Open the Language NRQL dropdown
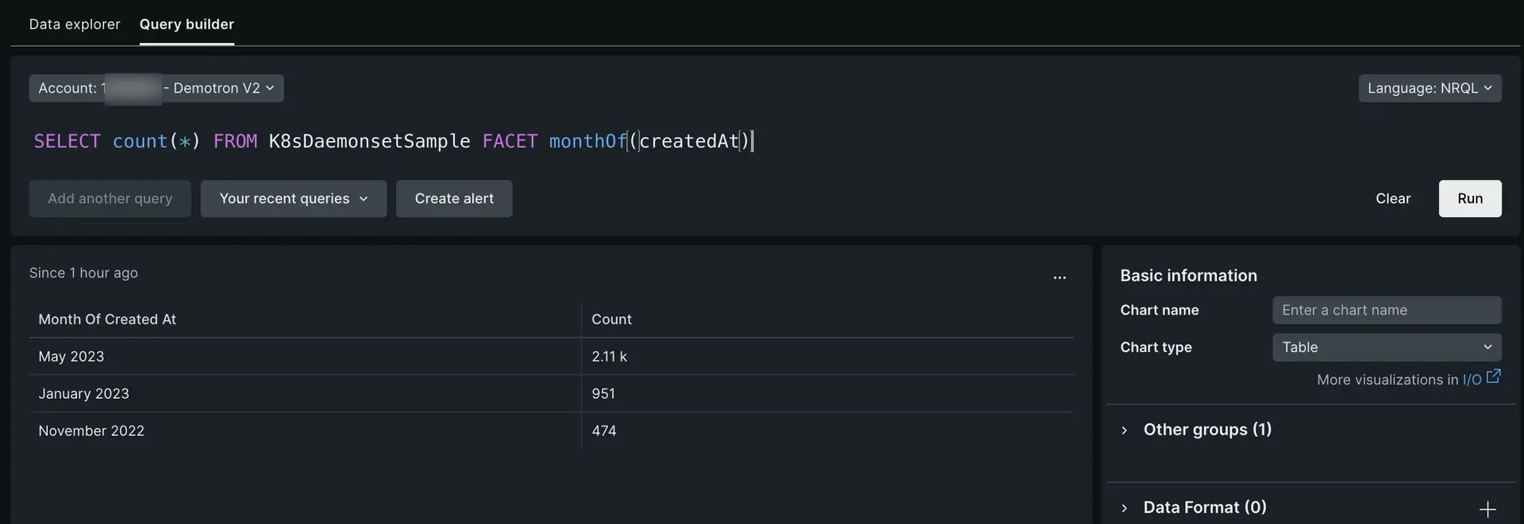The image size is (1524, 524). click(x=1430, y=88)
